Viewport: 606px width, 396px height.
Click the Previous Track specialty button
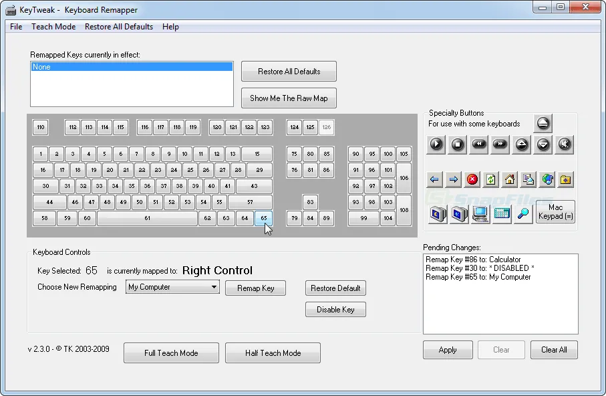point(479,144)
